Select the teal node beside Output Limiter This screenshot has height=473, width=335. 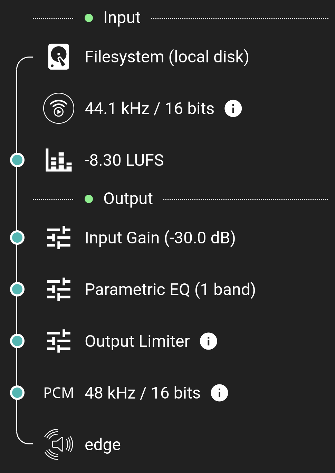click(x=17, y=341)
